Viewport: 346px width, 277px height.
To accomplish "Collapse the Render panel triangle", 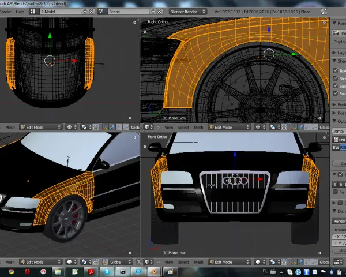I will [334, 23].
